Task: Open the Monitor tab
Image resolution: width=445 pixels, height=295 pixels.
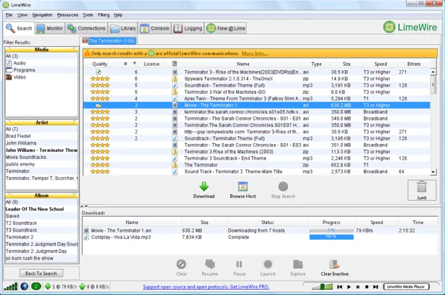Action: coord(49,29)
